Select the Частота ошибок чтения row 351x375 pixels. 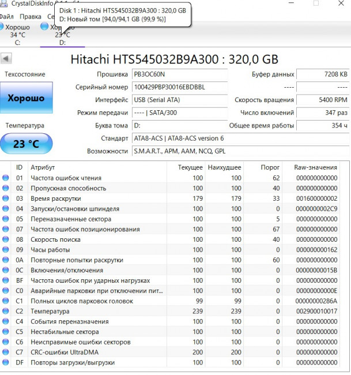pos(170,178)
